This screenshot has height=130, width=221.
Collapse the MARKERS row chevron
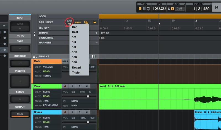(x=96, y=42)
